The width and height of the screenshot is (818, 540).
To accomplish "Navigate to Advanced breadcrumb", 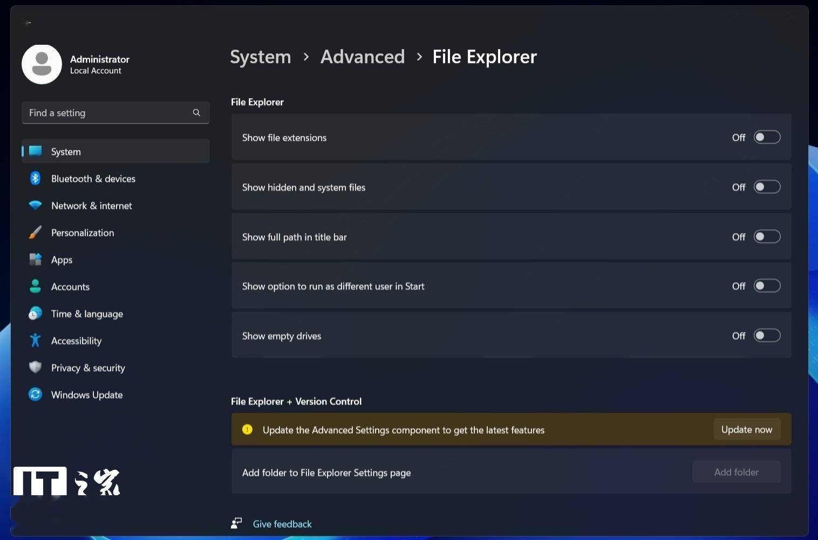I will [x=363, y=57].
